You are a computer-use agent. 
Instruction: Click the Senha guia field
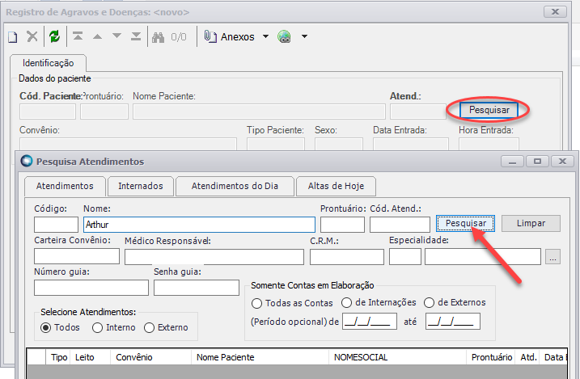(x=197, y=288)
